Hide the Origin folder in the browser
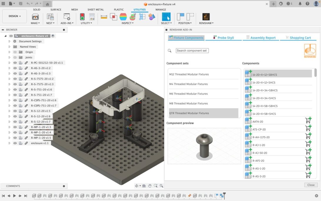Screen dimensions: 321x201 15,52
